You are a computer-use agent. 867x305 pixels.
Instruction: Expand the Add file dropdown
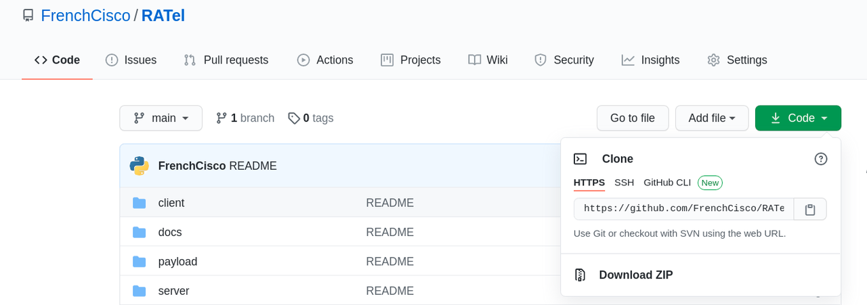(x=712, y=118)
